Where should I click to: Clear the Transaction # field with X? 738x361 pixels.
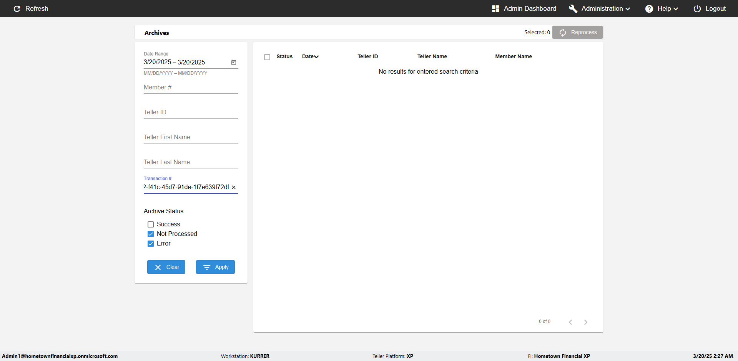(x=234, y=187)
